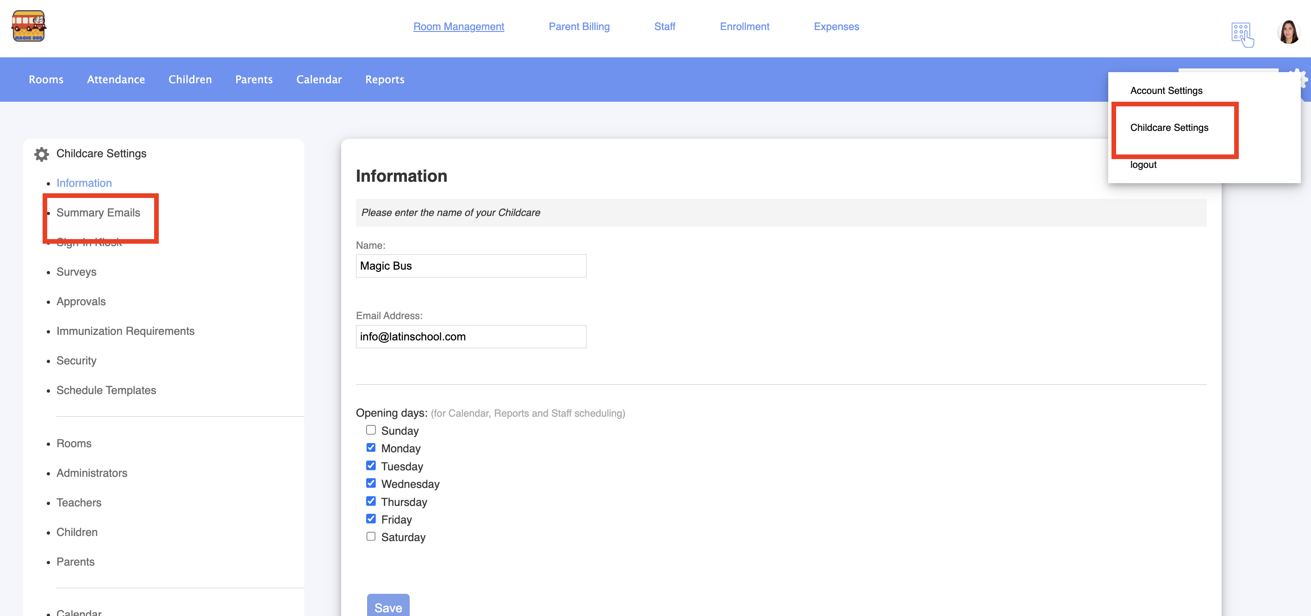Uncheck the Friday checkbox
Screen dimensions: 1311x616
click(371, 519)
